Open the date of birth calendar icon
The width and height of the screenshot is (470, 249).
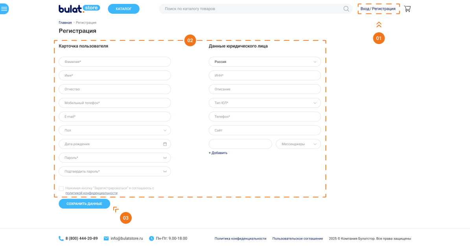pos(165,144)
